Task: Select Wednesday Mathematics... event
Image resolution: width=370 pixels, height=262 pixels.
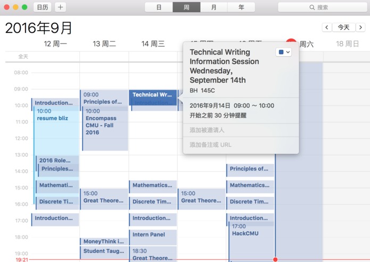Action: tap(153, 187)
